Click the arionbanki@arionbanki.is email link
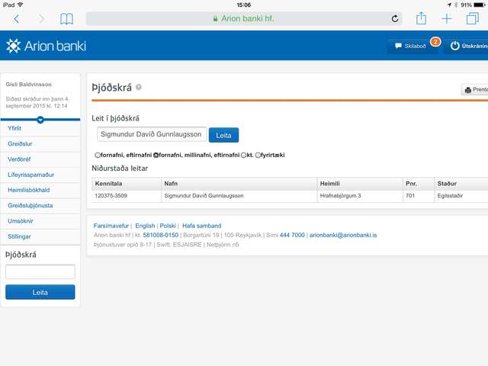The image size is (488, 366). (343, 235)
